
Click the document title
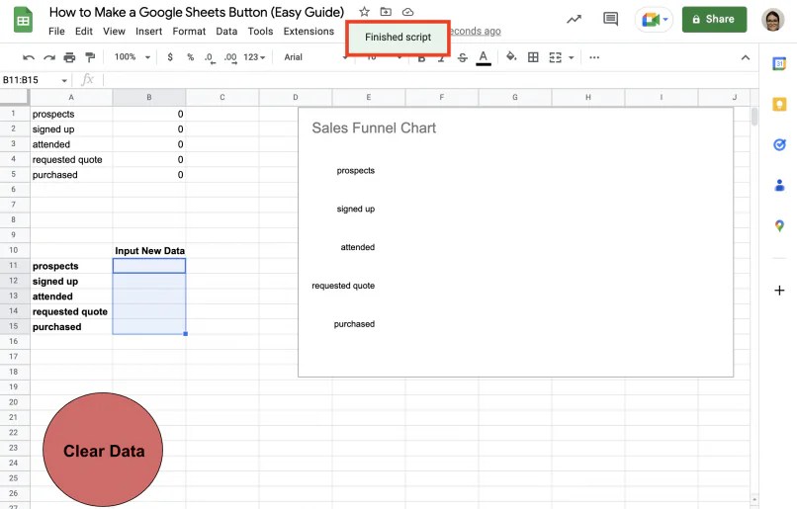click(196, 12)
